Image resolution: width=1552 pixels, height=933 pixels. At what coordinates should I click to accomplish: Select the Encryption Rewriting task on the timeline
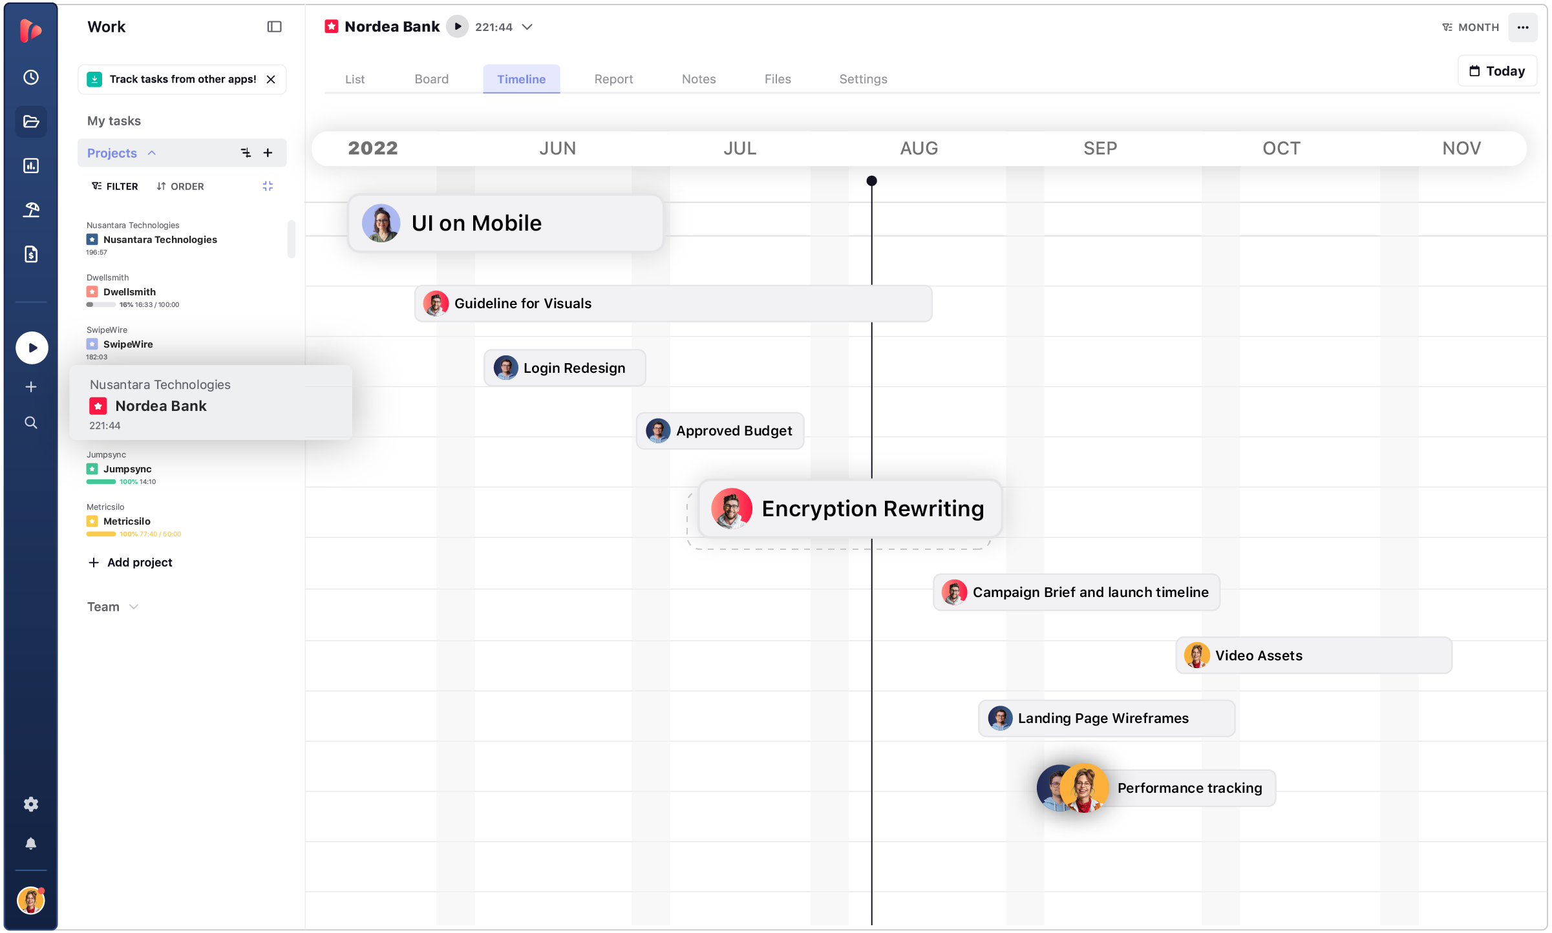[847, 508]
